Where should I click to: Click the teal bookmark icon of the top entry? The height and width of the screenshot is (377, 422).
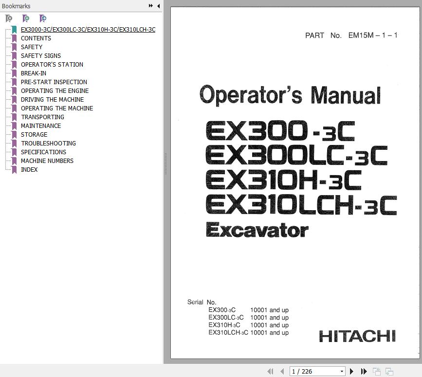click(14, 30)
